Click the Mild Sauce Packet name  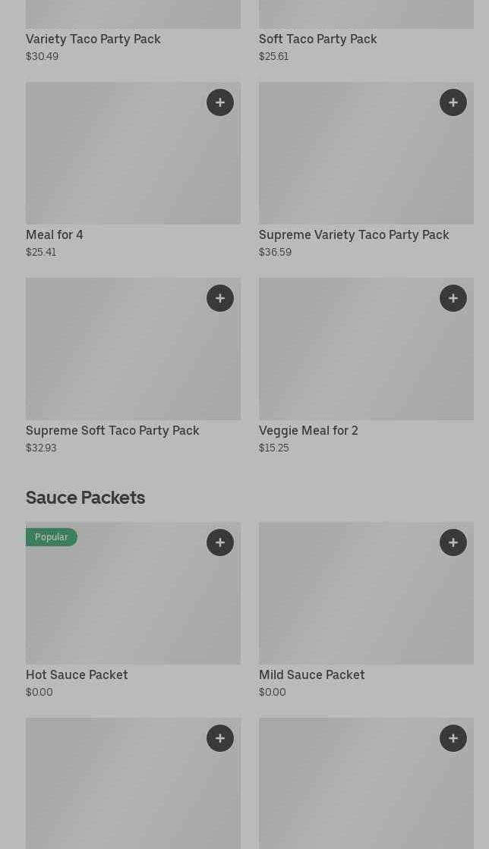(x=311, y=674)
